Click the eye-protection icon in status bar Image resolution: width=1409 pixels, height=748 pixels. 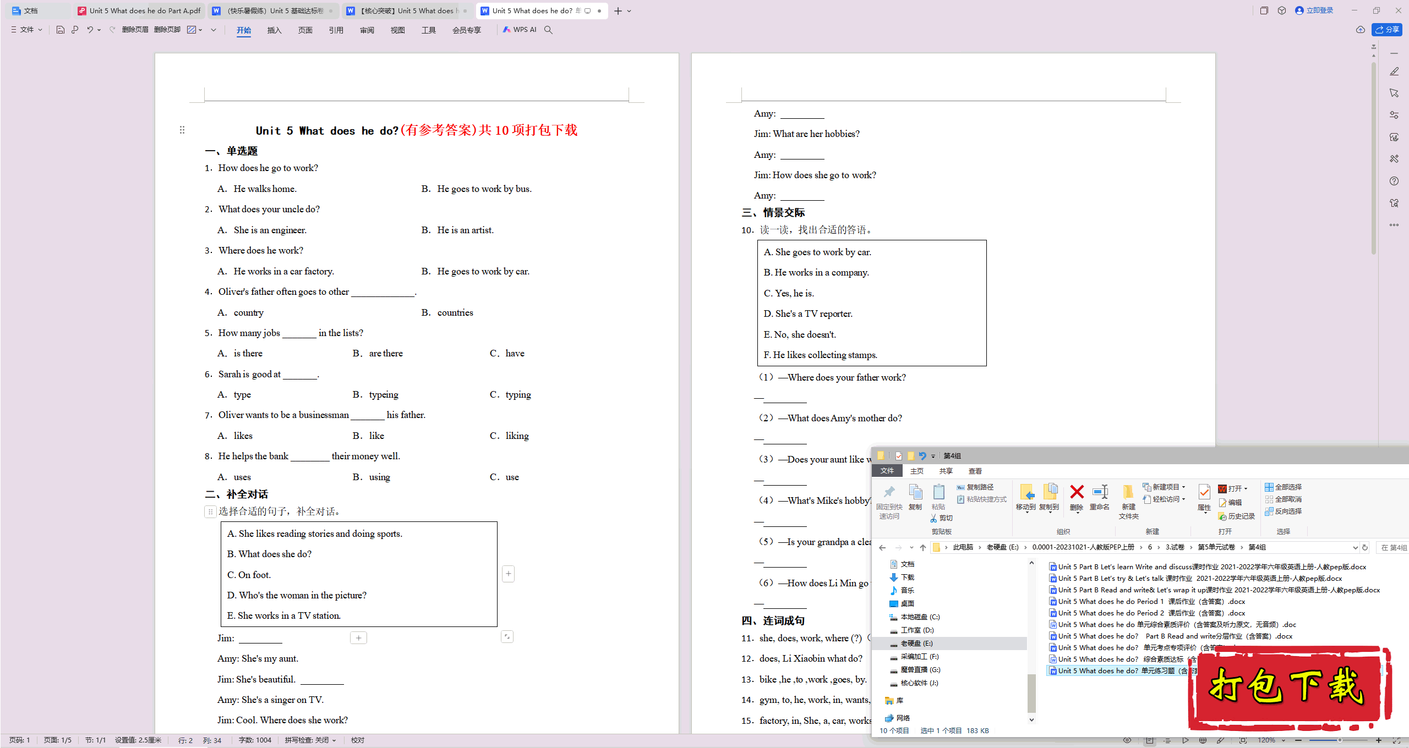(1127, 740)
